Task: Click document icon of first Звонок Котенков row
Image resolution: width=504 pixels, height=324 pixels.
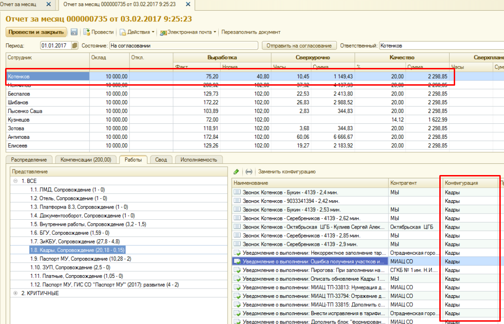Action: coord(237,192)
